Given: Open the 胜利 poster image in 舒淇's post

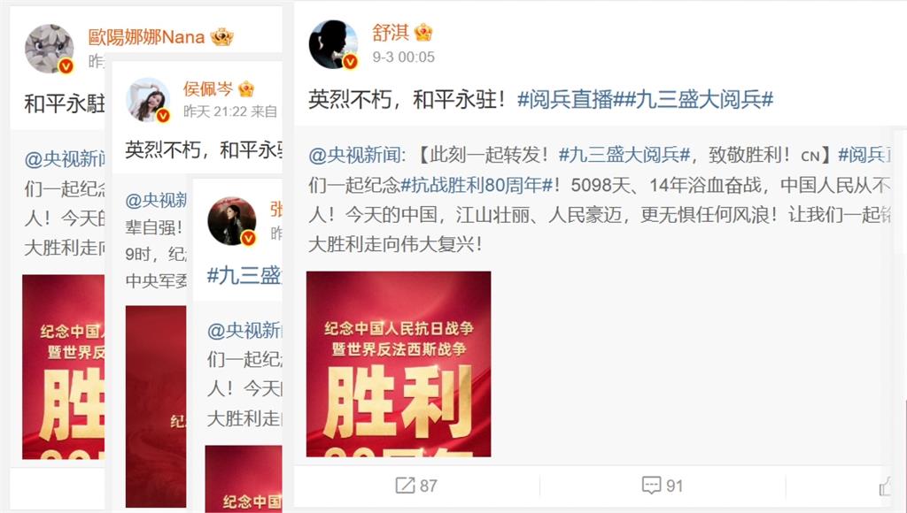Looking at the screenshot, I should tap(399, 364).
